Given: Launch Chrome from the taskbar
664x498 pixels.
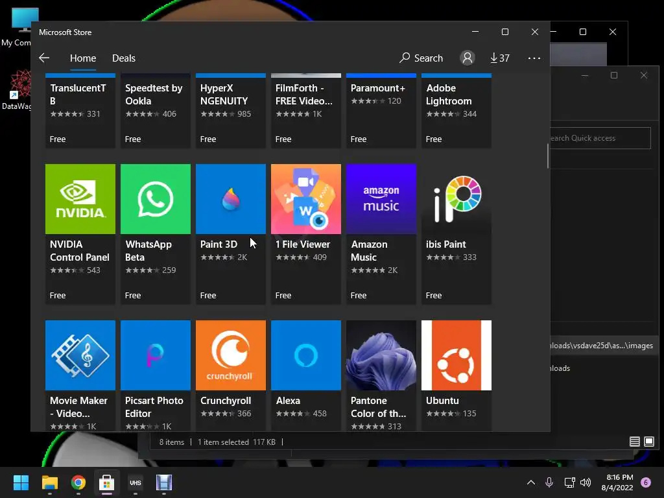Looking at the screenshot, I should pyautogui.click(x=78, y=482).
